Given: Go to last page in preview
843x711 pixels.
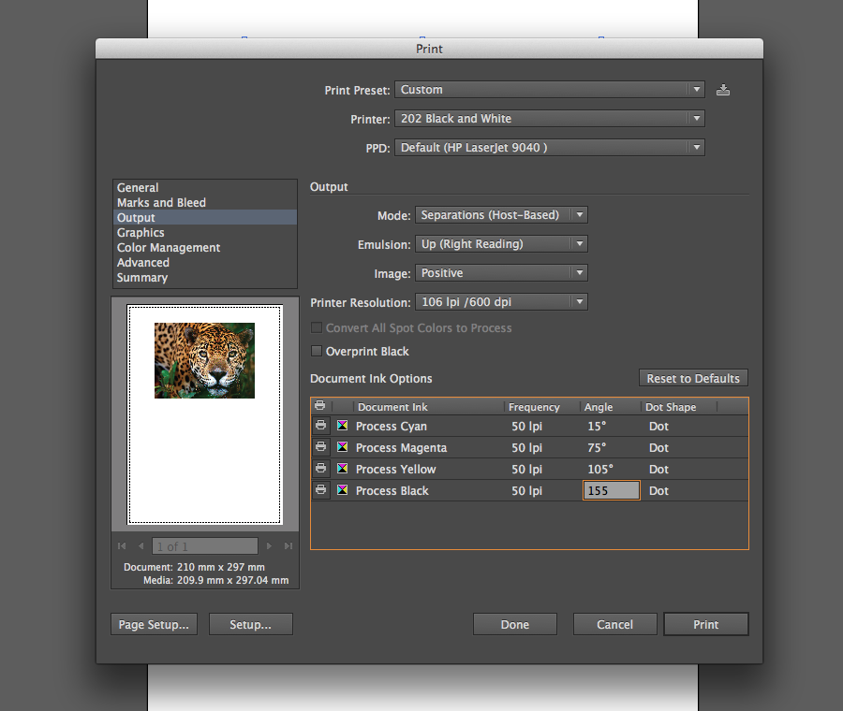Looking at the screenshot, I should pos(288,546).
